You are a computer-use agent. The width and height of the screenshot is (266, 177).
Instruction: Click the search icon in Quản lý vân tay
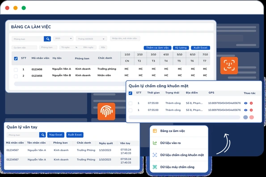(42, 135)
